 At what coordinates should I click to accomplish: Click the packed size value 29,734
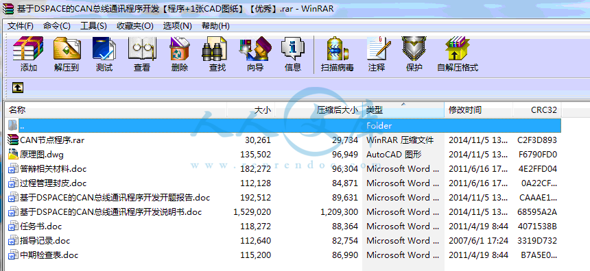pos(345,140)
